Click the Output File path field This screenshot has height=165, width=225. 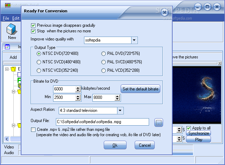[102, 122]
